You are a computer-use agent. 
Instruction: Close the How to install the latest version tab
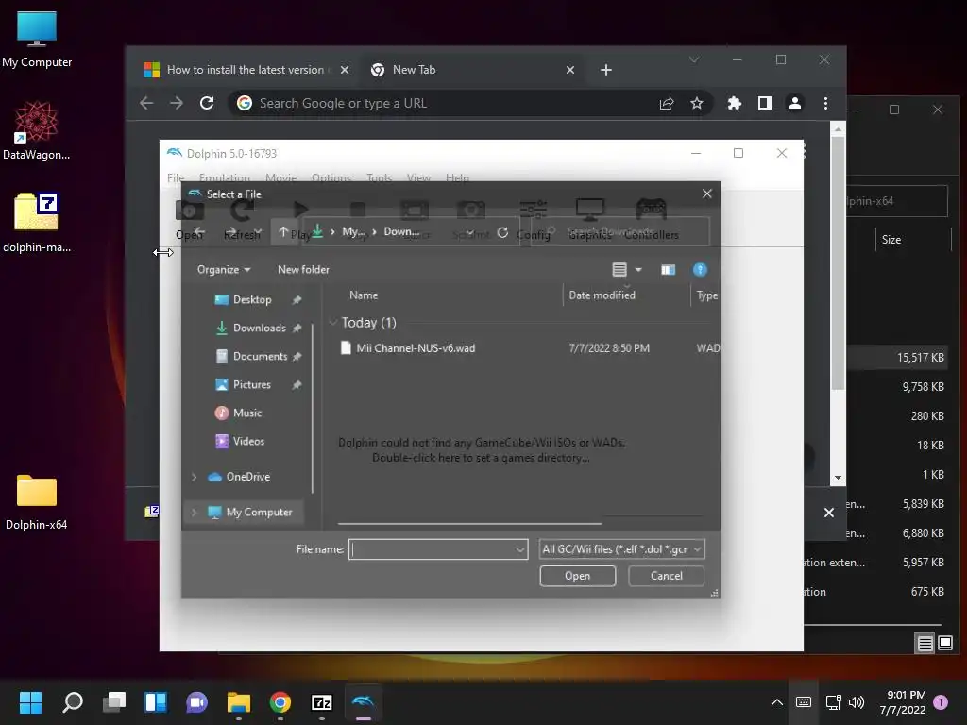click(345, 70)
